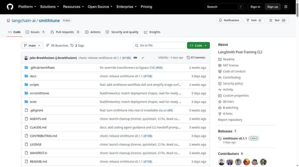Click the Notifications bell button

(x=229, y=20)
